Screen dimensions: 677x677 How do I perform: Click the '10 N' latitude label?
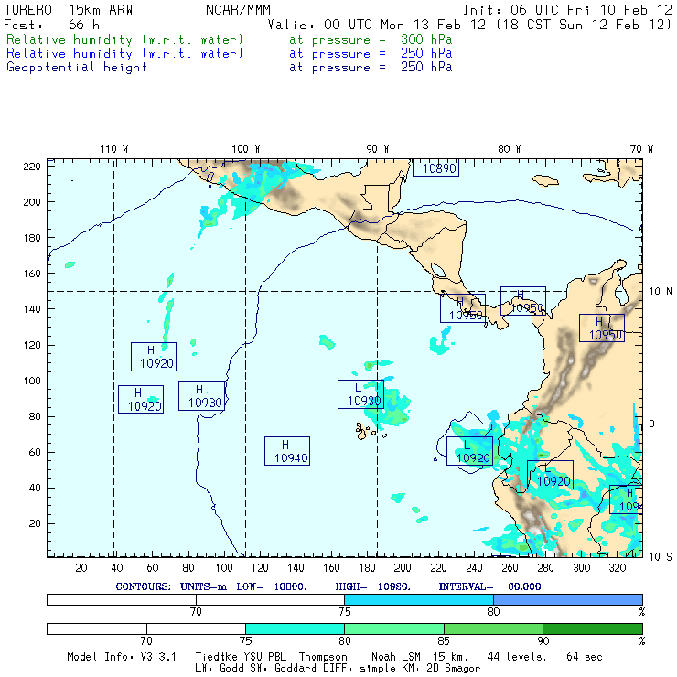[x=661, y=292]
